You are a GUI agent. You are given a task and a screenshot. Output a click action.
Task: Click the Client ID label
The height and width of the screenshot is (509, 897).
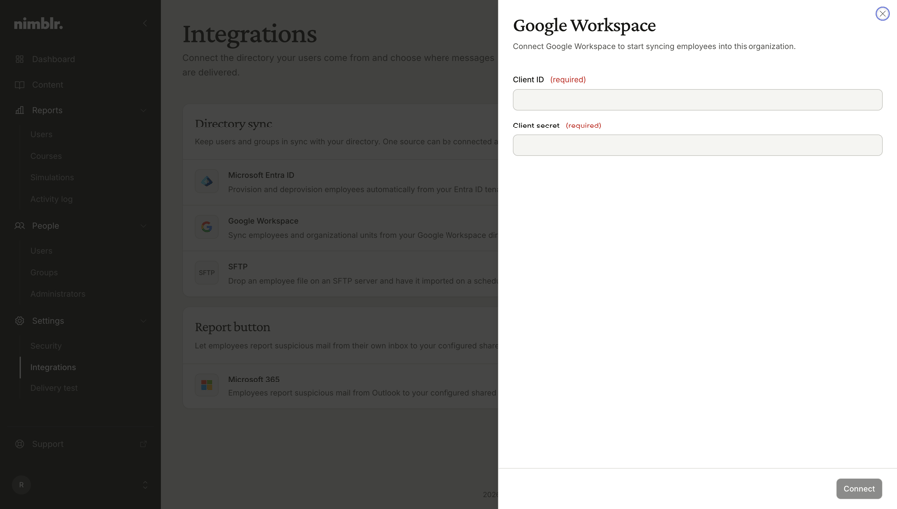(x=528, y=80)
